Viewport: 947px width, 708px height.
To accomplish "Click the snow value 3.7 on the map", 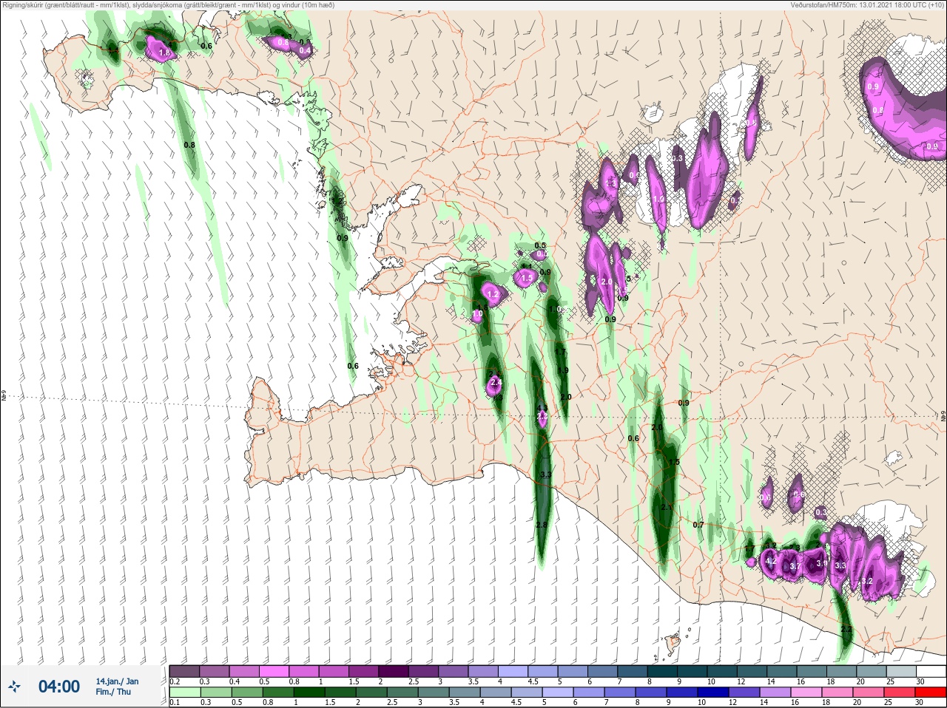I will tap(796, 566).
